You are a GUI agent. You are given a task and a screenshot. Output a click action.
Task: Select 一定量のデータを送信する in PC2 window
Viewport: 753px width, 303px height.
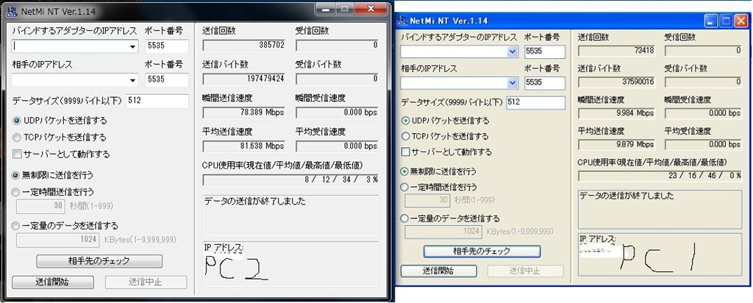[x=65, y=225]
